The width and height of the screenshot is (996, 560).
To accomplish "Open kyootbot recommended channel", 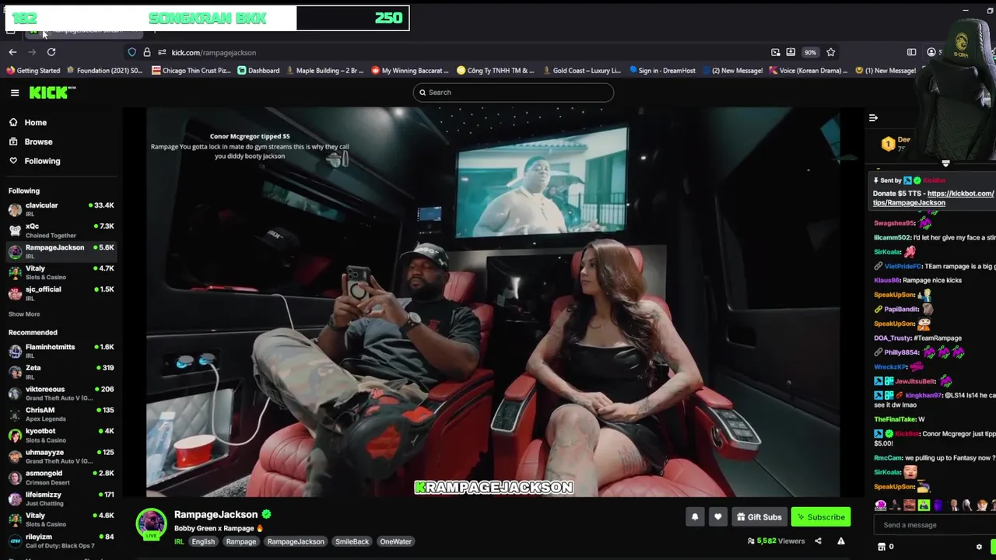I will click(x=61, y=435).
